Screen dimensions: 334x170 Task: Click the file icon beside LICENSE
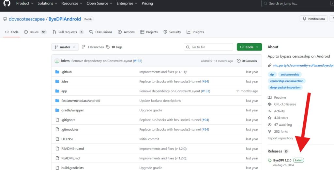tap(57, 139)
